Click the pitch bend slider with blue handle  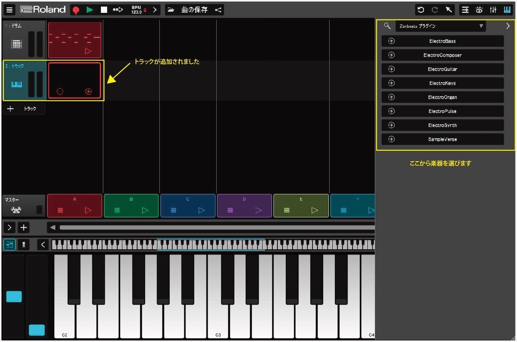tap(14, 296)
